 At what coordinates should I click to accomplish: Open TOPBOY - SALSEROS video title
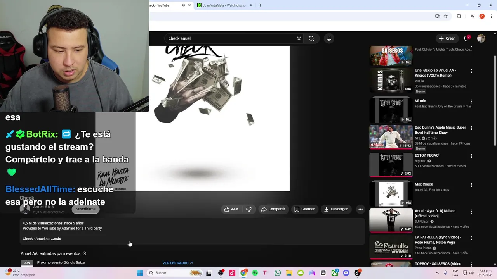click(x=438, y=264)
